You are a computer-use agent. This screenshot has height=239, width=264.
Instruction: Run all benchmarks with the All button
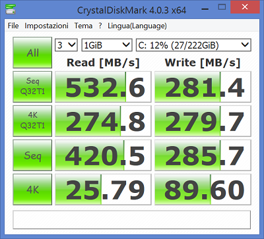point(32,53)
